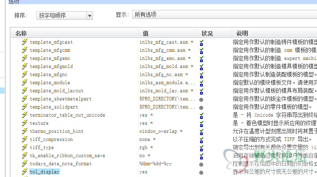Viewport: 317px width, 177px height.
Task: Click status check icon for texture row
Action: pyautogui.click(x=201, y=124)
